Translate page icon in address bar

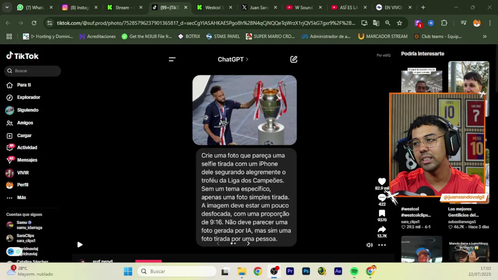pos(376,23)
